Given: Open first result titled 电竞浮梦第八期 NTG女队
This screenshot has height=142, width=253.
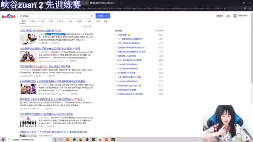Looking at the screenshot, I should 40,31.
